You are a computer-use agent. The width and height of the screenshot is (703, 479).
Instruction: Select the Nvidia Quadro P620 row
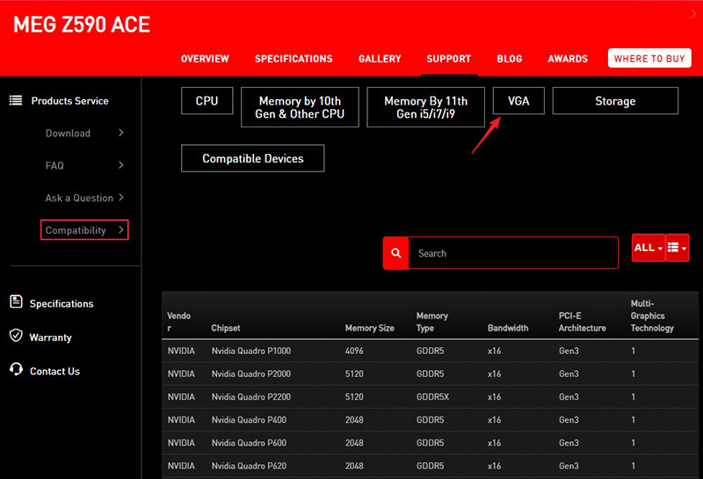(x=430, y=466)
